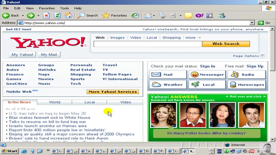This screenshot has height=155, width=276.
Task: Click in the Yahoo search text field
Action: [x=147, y=44]
